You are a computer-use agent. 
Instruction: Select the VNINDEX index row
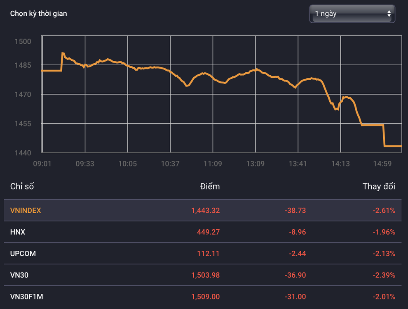[203, 210]
